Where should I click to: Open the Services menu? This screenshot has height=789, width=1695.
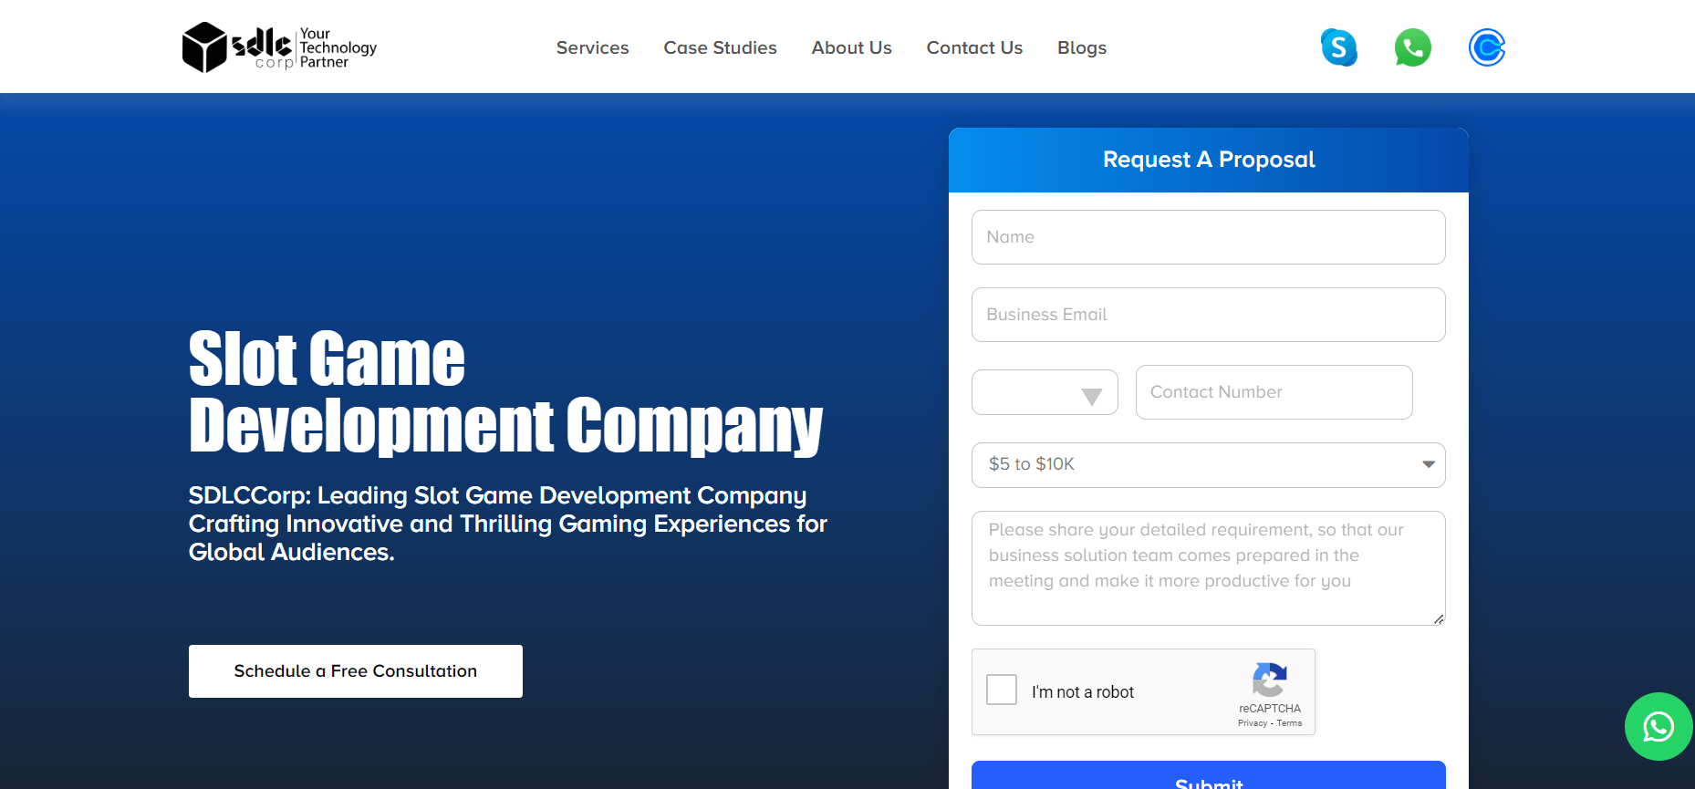point(593,47)
